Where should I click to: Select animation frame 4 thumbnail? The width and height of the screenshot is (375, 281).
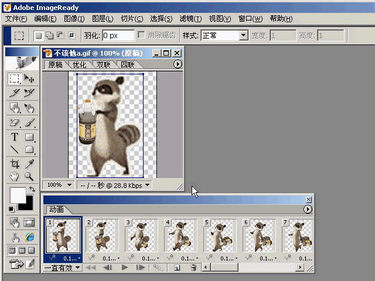(x=180, y=235)
